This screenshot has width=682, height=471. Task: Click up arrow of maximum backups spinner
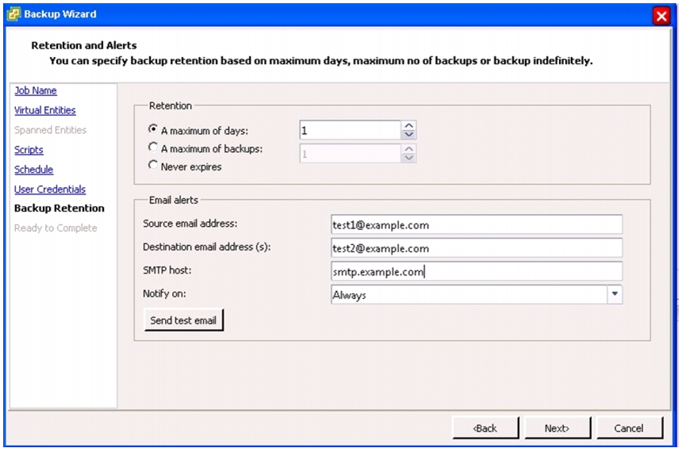pyautogui.click(x=408, y=149)
